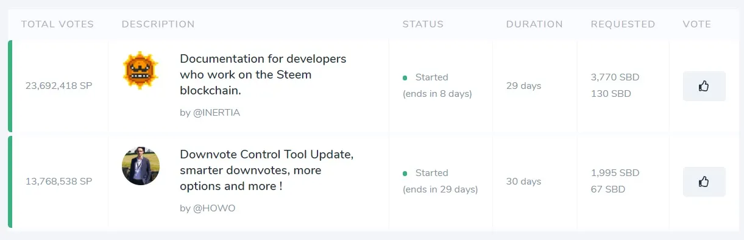Click the pixel sun avatar of @INERTIA
744x240 pixels.
[140, 71]
